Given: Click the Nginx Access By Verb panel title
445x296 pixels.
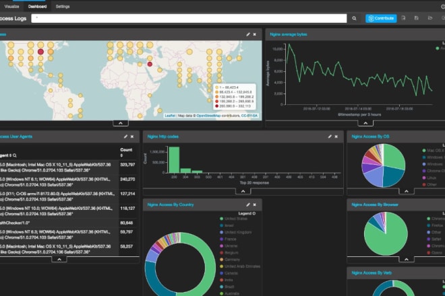Looking at the screenshot, I should (x=372, y=272).
